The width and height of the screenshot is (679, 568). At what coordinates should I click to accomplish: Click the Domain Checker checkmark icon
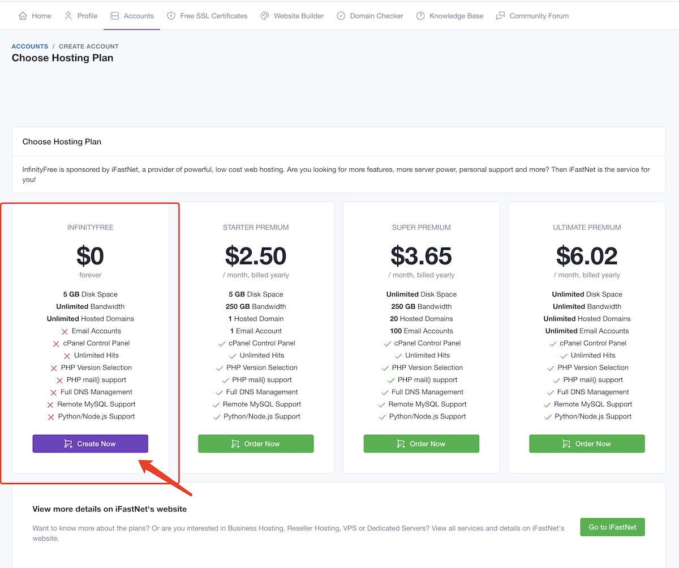[x=341, y=16]
